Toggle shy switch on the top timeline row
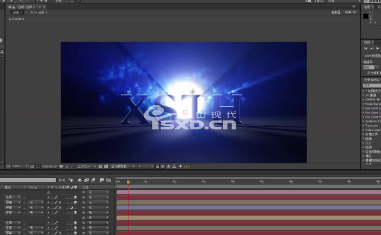Screen dimensions: 381x235 click(x=48, y=192)
